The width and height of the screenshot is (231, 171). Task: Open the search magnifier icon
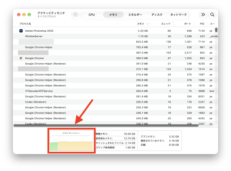(212, 15)
